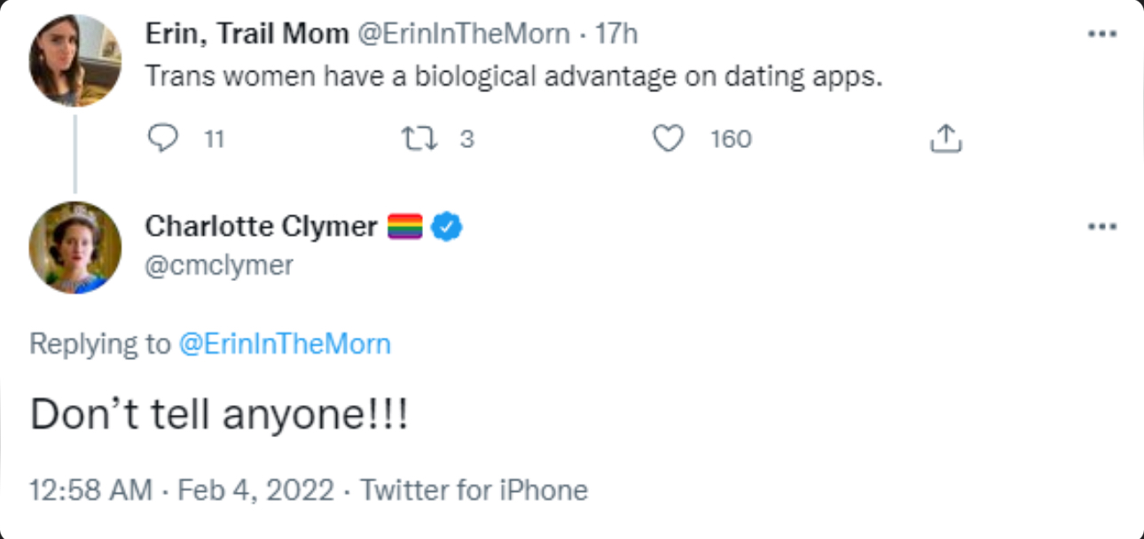Open the three-dot menu on Charlotte Clymer's reply
Image resolution: width=1144 pixels, height=539 pixels.
point(1101,227)
